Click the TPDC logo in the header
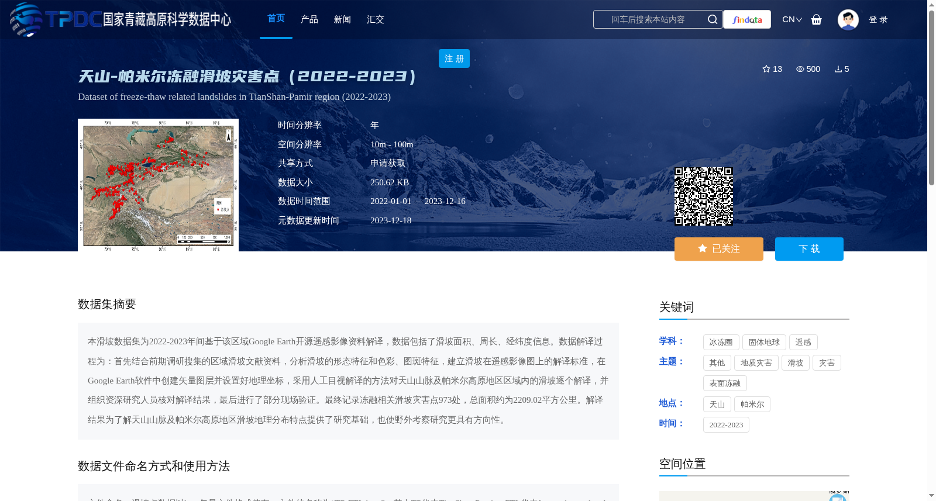The width and height of the screenshot is (936, 501). pyautogui.click(x=120, y=19)
